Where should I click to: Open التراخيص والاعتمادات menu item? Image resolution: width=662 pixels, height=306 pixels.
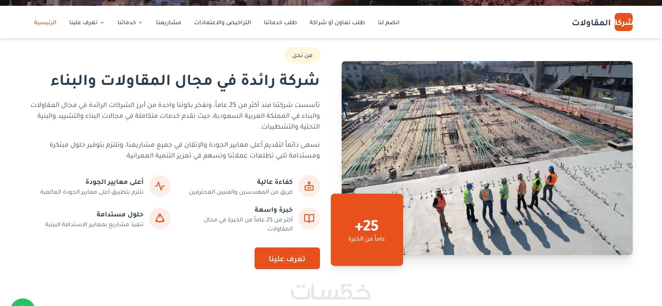[x=222, y=22]
